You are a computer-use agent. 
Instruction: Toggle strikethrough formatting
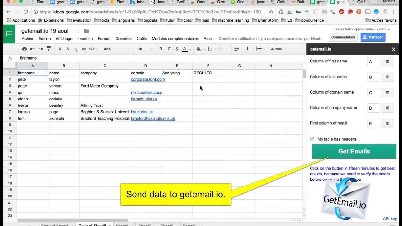pos(177,49)
